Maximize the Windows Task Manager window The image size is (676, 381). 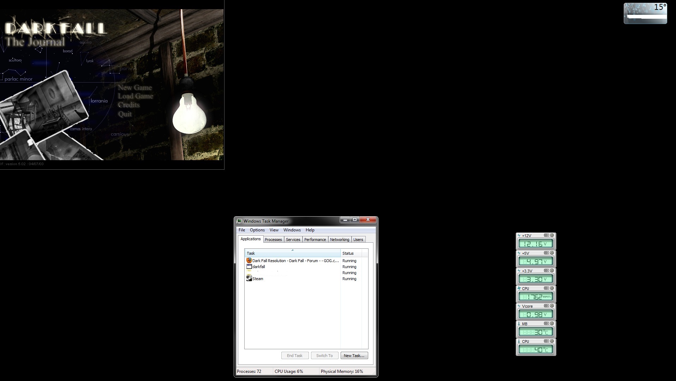pyautogui.click(x=355, y=219)
